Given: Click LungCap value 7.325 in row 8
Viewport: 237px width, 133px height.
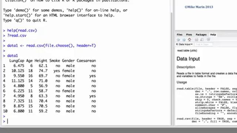Looking at the screenshot, I should [19, 101].
